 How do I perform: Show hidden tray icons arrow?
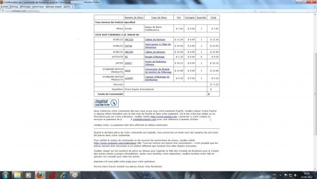[x=281, y=175]
